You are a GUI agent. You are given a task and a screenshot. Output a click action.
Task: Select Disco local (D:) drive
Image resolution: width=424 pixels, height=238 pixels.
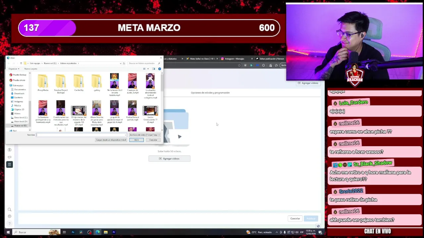[x=20, y=121]
